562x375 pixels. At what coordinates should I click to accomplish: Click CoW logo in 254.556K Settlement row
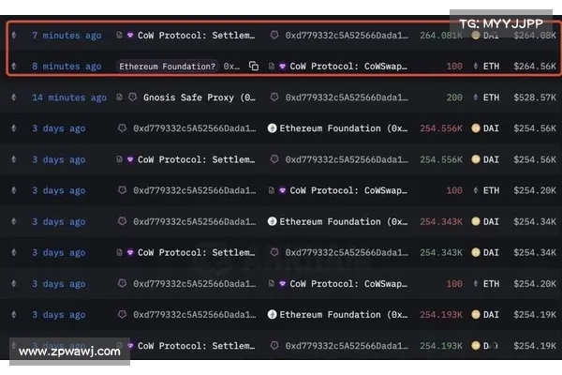click(130, 159)
